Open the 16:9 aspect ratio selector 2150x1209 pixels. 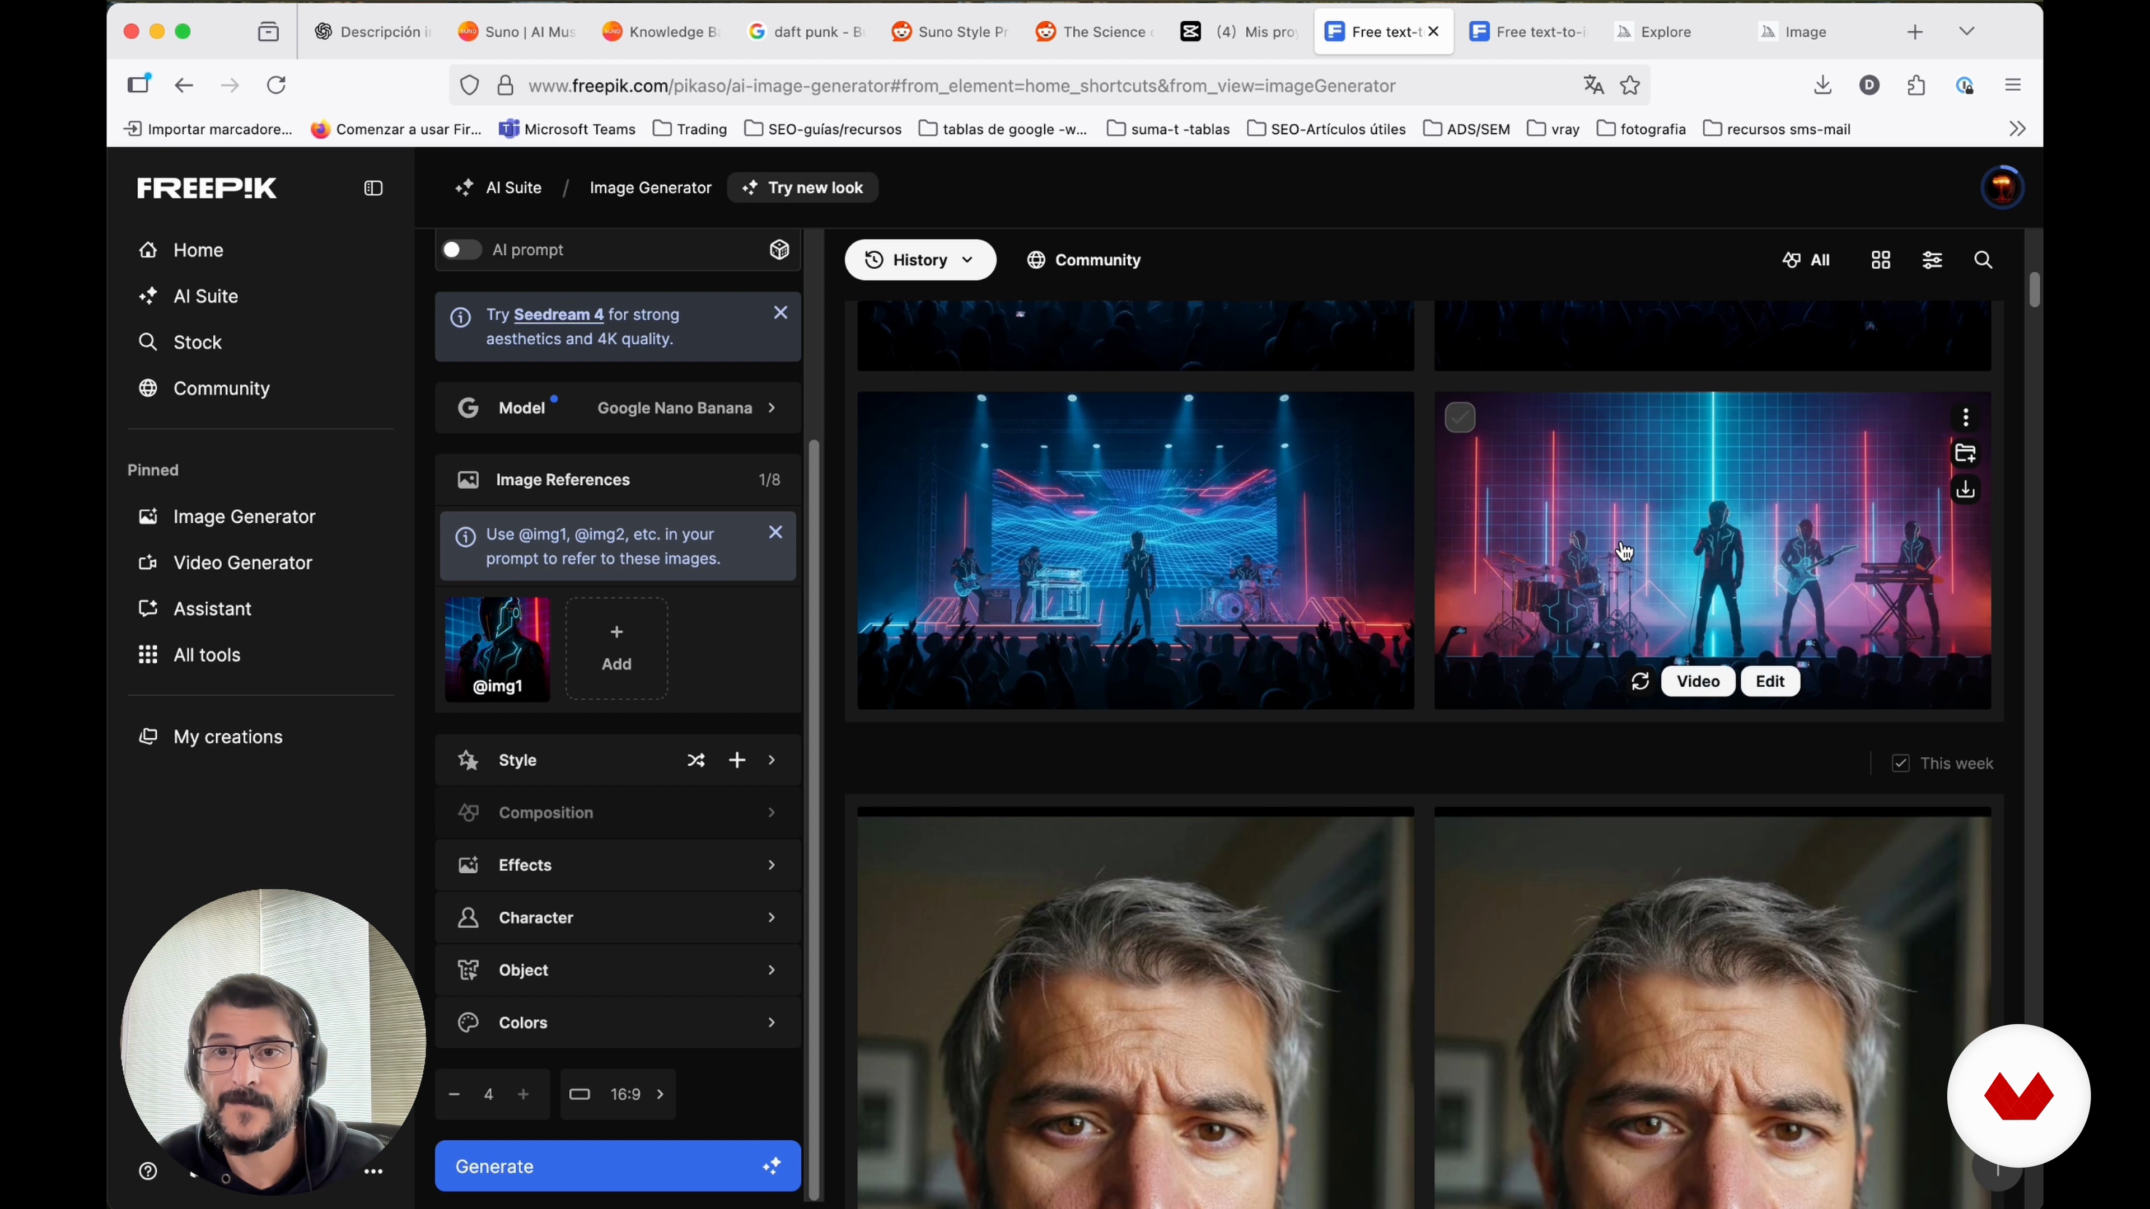coord(618,1095)
